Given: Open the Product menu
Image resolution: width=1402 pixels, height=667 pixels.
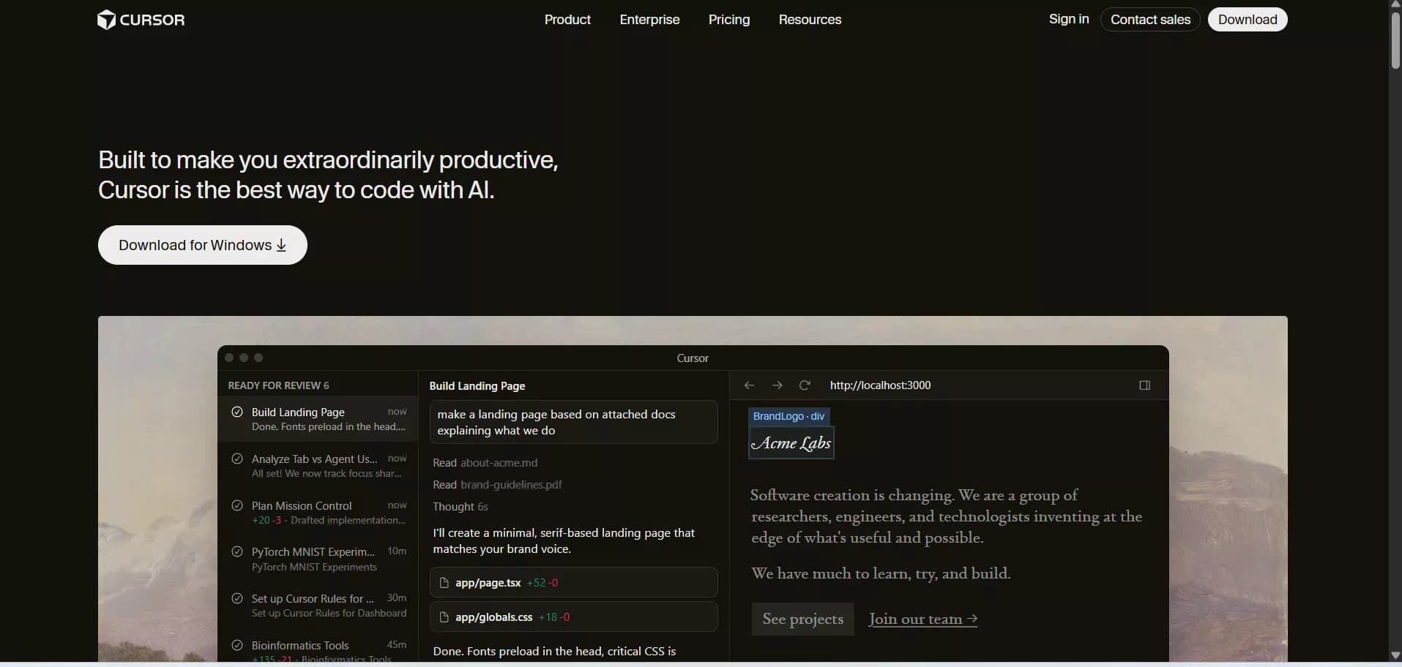Looking at the screenshot, I should tap(567, 20).
